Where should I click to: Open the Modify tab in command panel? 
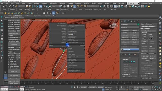coord(125,21)
